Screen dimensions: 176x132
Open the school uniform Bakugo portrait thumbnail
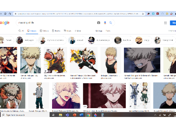click(x=30, y=60)
